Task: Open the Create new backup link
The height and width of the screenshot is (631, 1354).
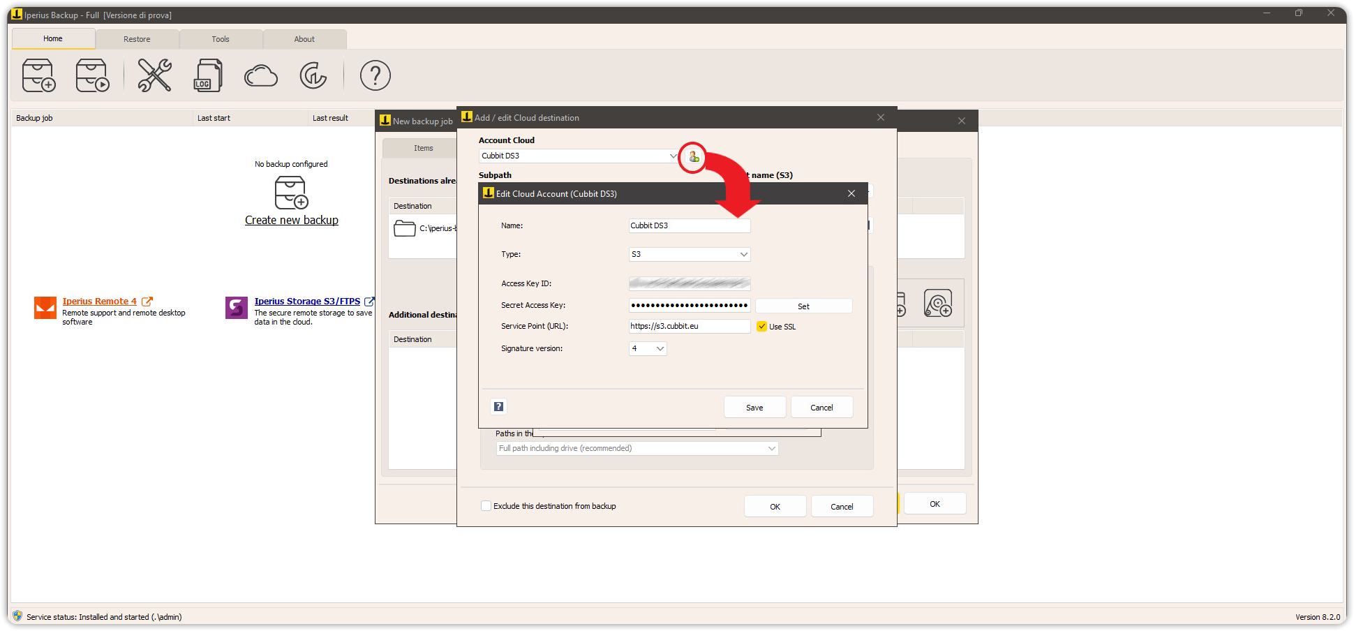Action: (x=292, y=220)
